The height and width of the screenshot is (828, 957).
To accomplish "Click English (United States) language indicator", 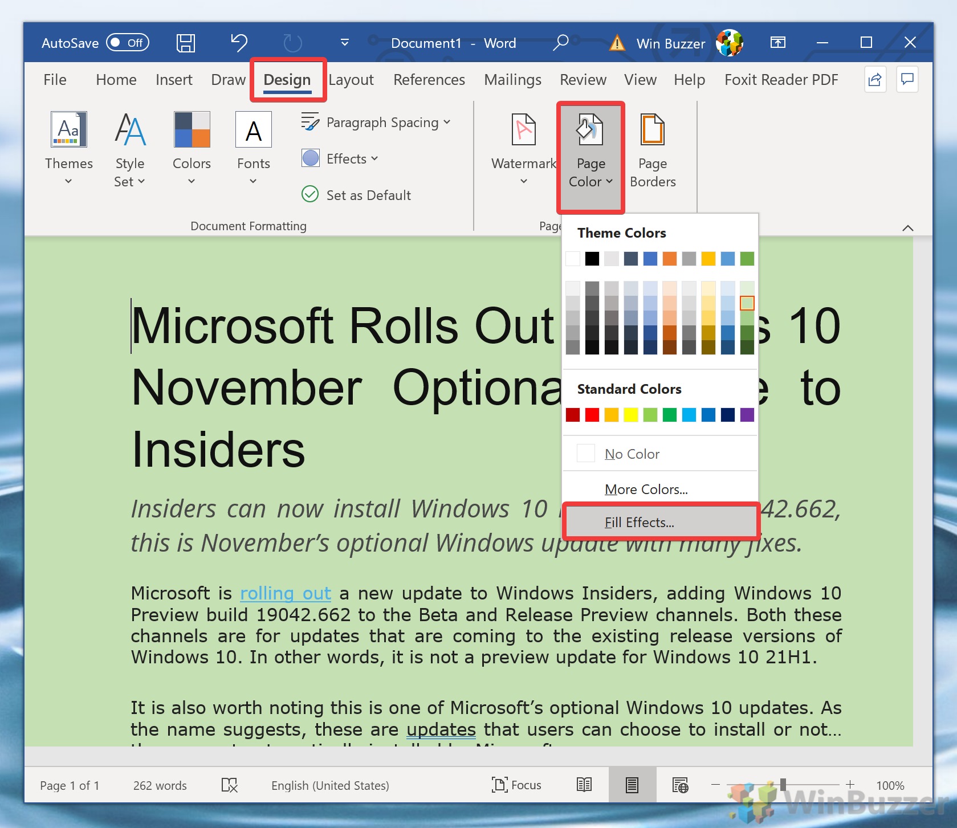I will [330, 785].
